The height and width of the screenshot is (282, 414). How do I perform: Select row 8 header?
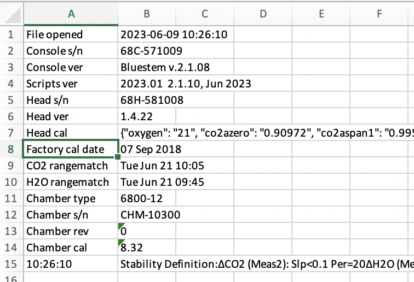click(10, 149)
